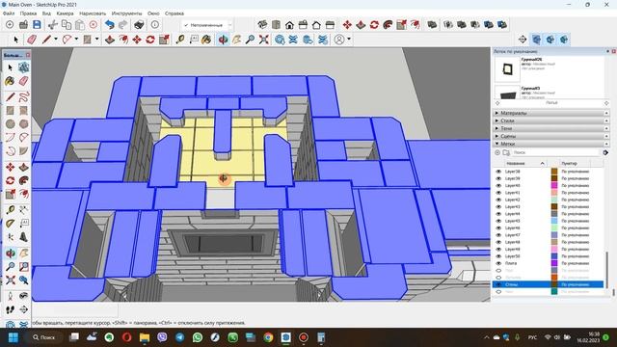Hide Layer48 using its eye icon

pyautogui.click(x=498, y=242)
